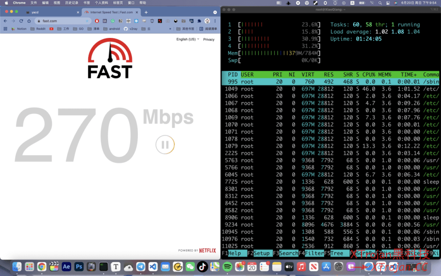Click the Home icon in Chrome toolbar
The image size is (441, 276).
(x=29, y=20)
